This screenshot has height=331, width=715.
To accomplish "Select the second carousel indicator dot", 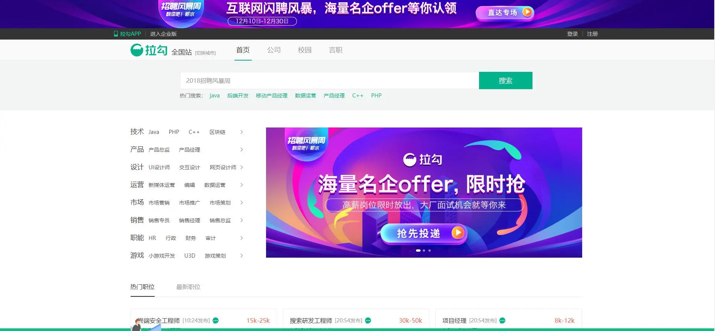I will 424,251.
